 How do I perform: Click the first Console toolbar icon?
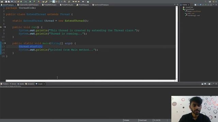(x=202, y=84)
